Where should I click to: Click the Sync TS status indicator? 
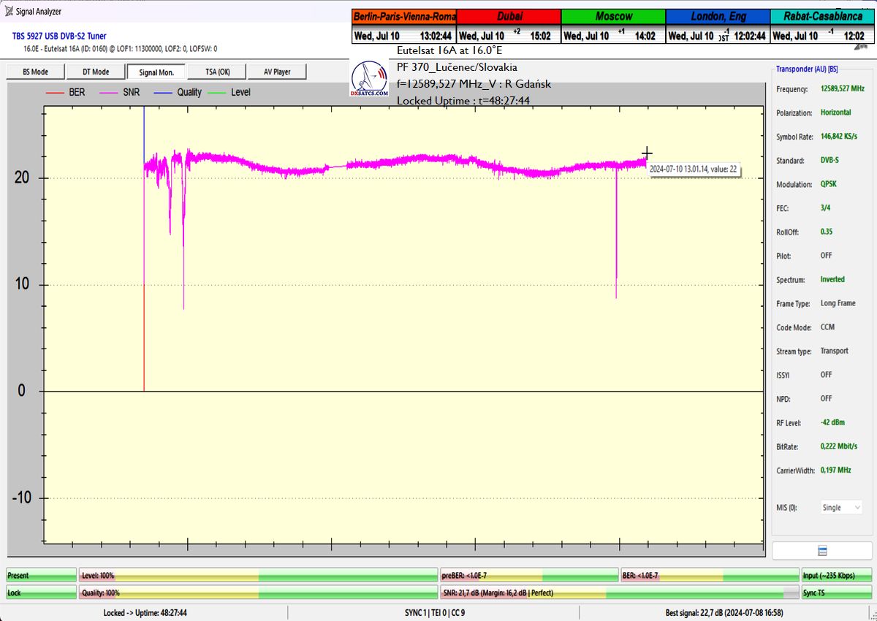(836, 593)
